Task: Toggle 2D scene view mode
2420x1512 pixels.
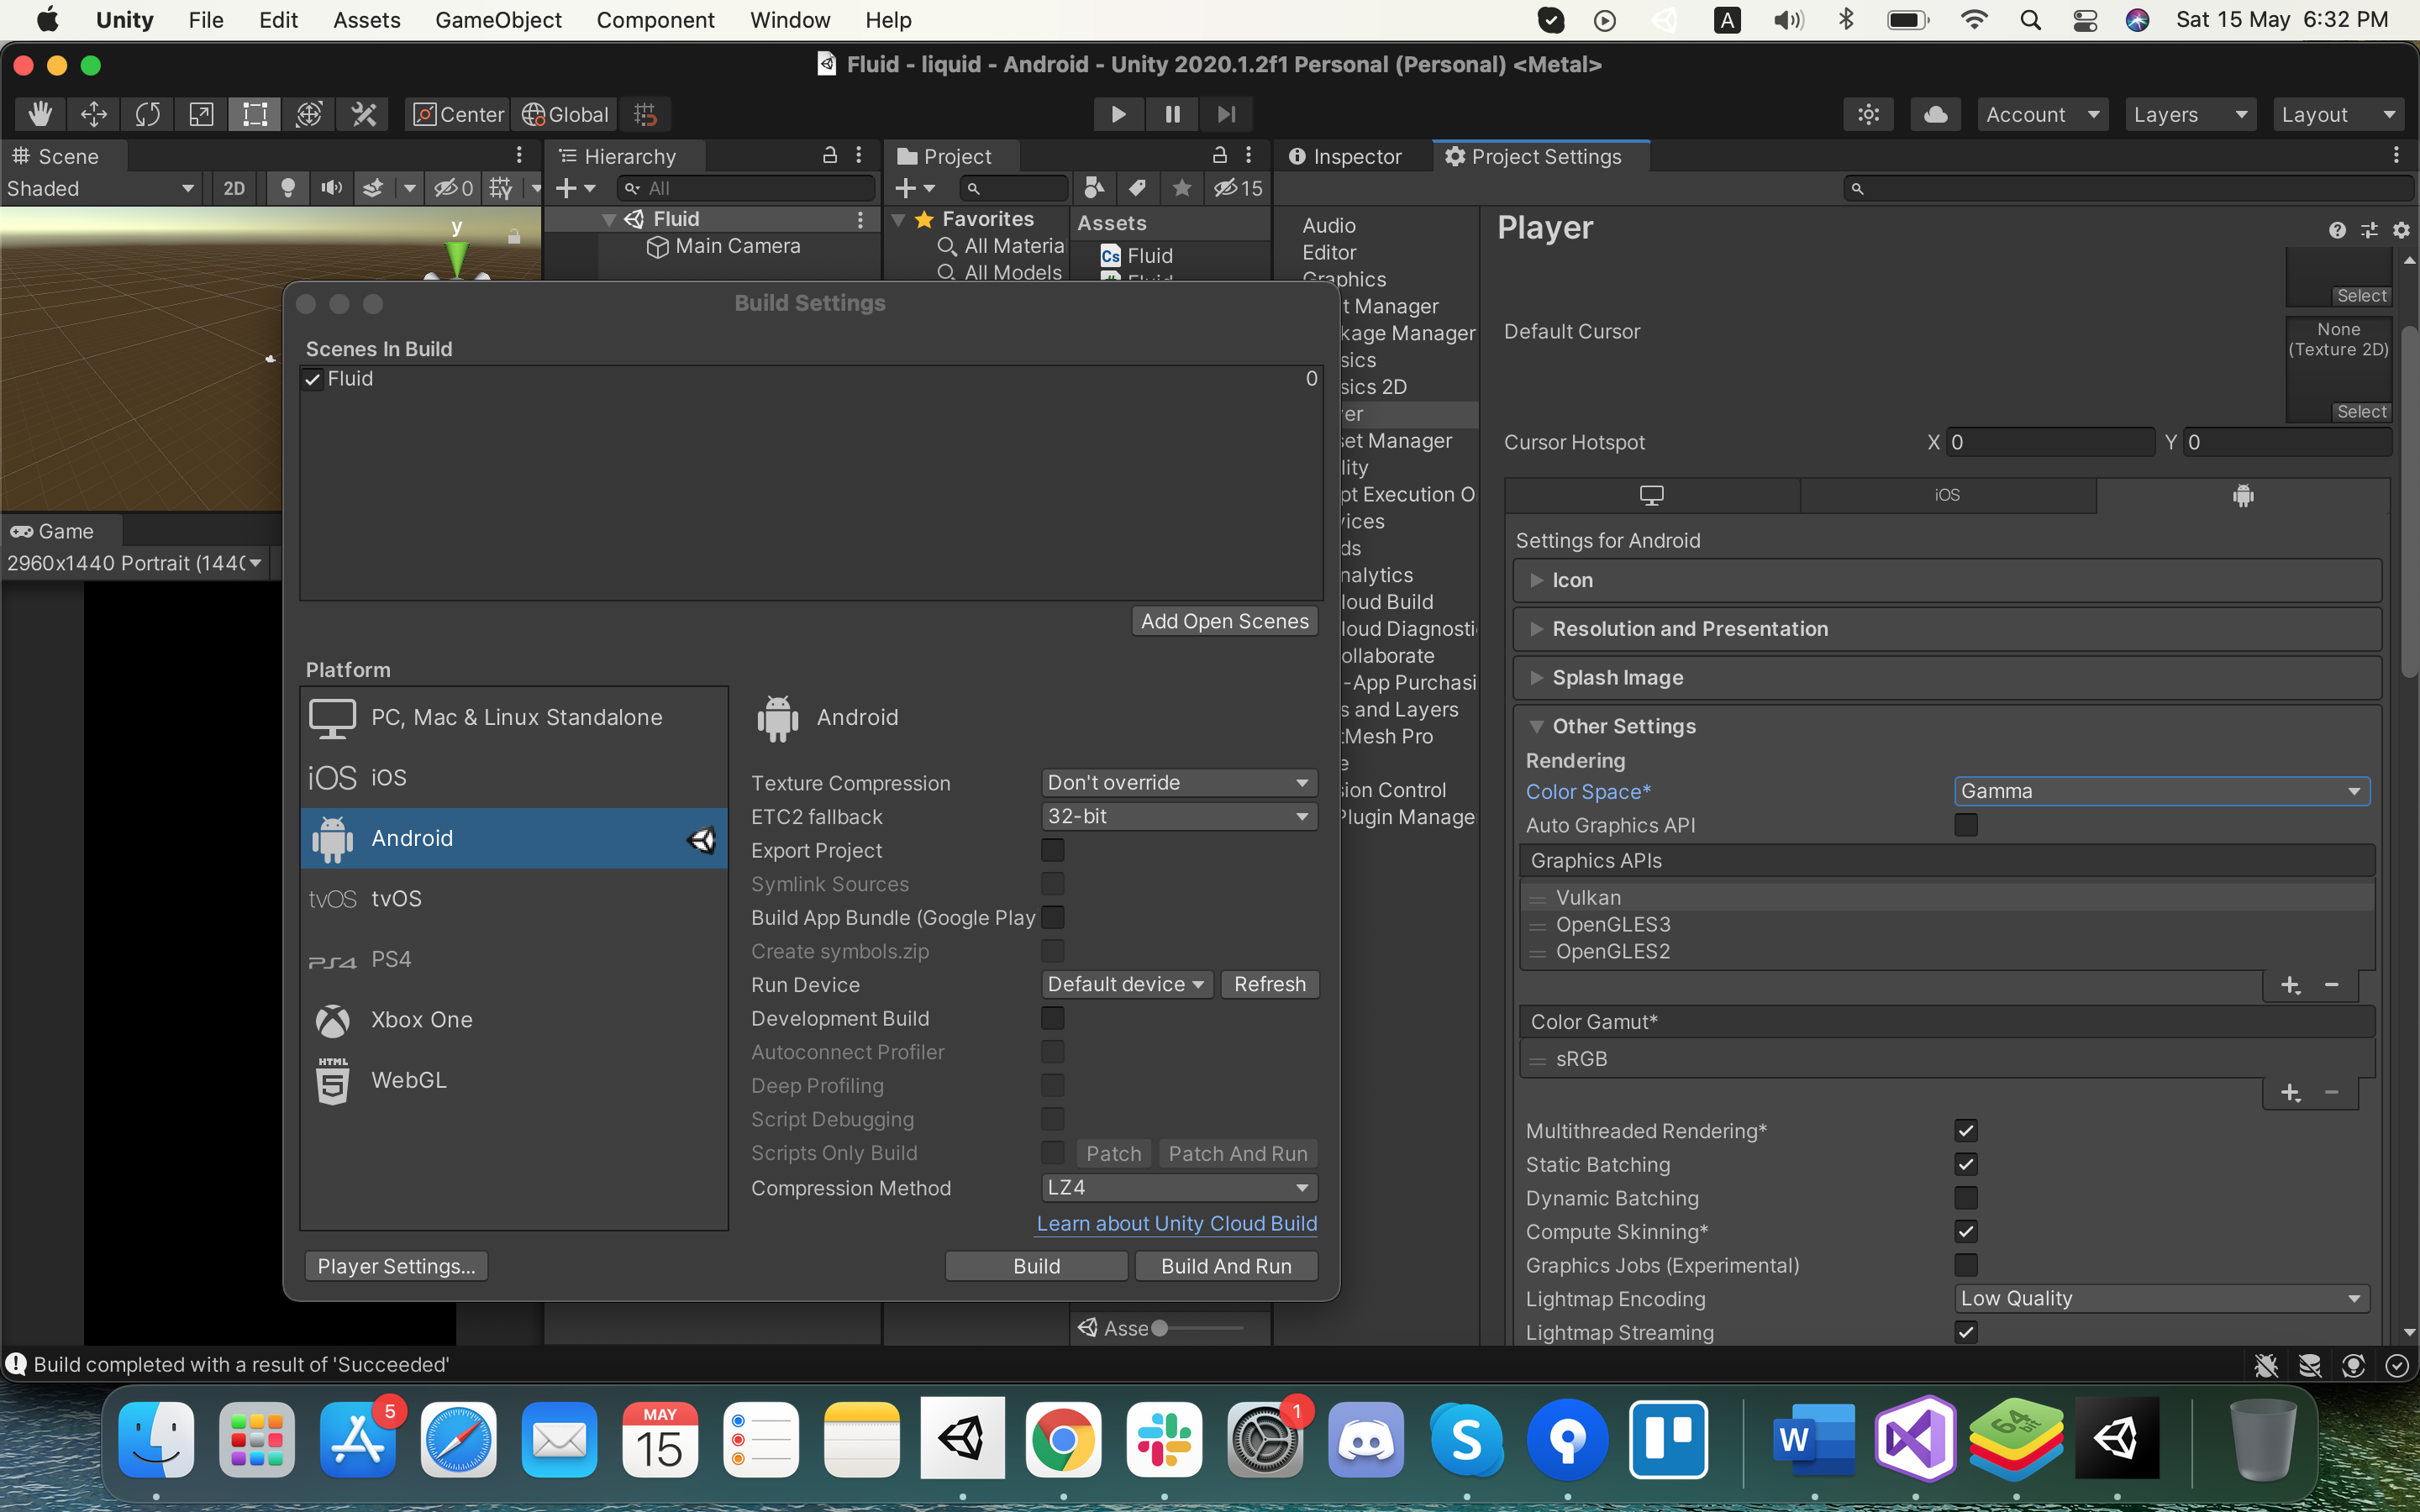Action: (234, 188)
